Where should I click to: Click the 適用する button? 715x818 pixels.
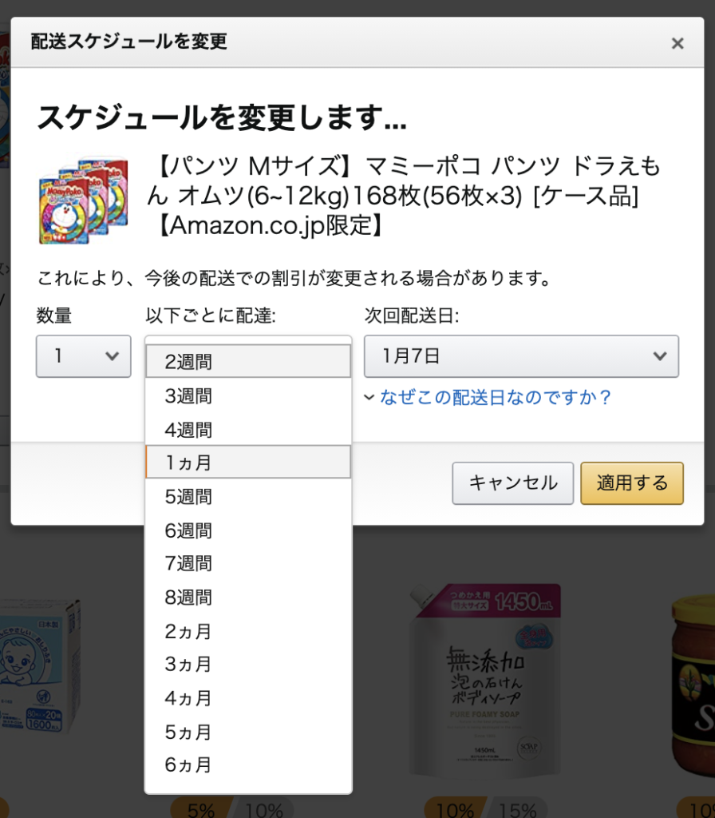tap(632, 483)
